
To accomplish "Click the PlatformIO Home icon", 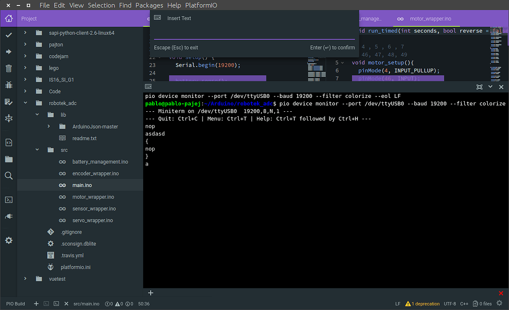I will [8, 19].
